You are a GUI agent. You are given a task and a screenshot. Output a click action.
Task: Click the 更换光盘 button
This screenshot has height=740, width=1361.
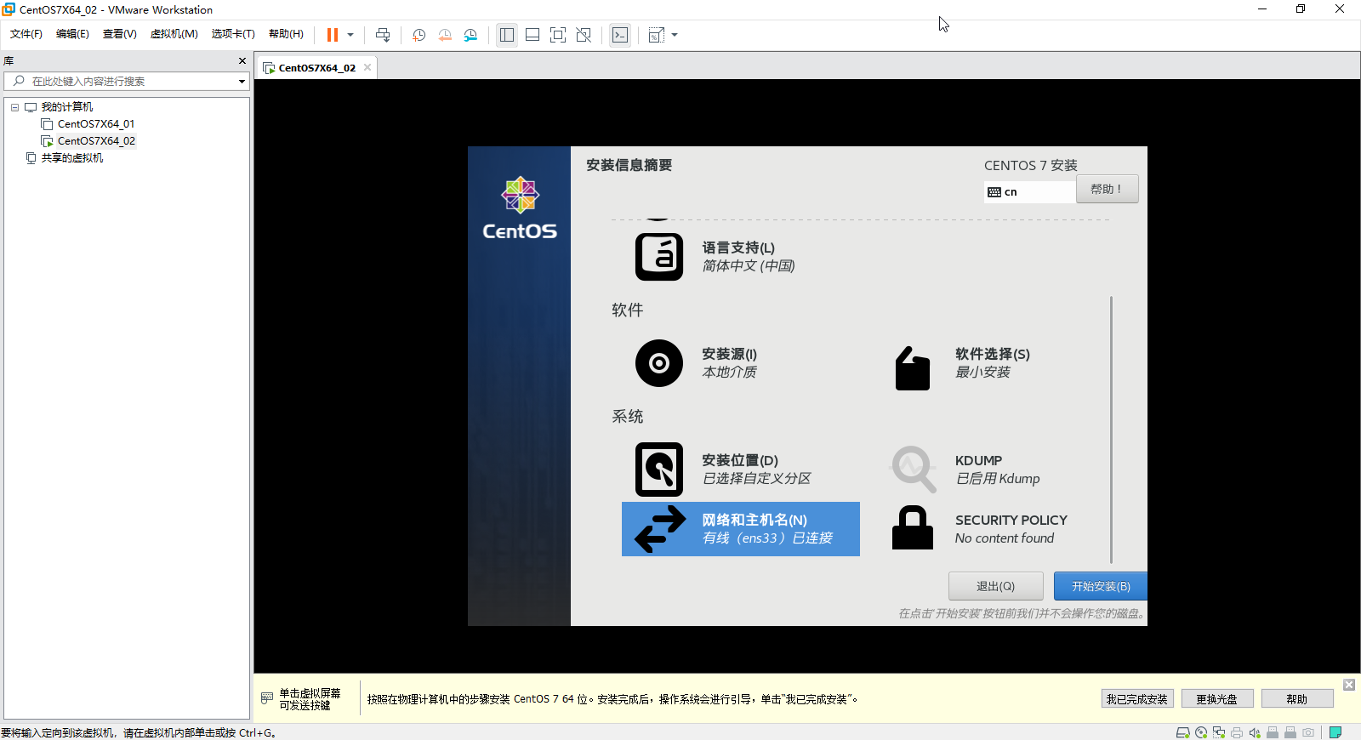click(x=1217, y=699)
